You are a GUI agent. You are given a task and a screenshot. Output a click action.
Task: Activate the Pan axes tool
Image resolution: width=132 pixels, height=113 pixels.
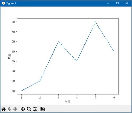pos(23,109)
